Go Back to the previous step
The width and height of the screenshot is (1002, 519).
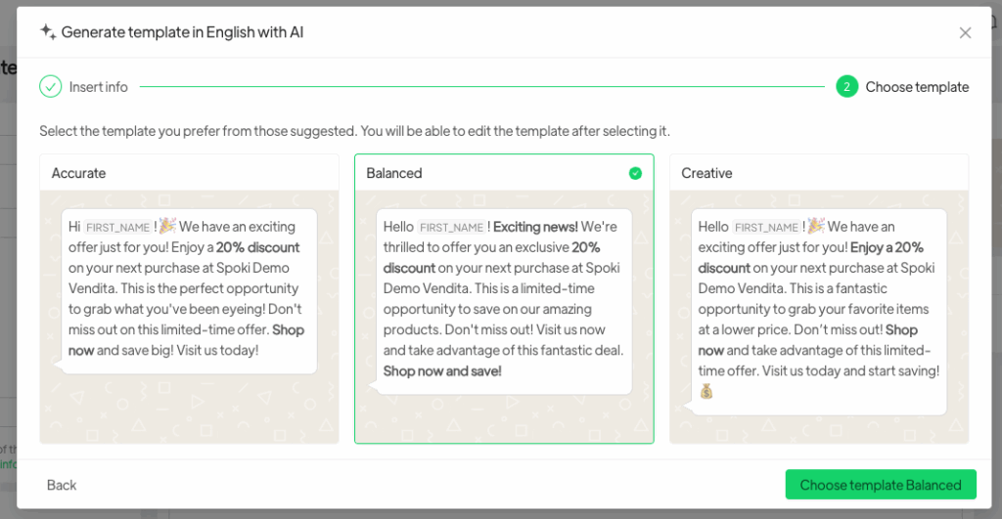[x=62, y=485]
